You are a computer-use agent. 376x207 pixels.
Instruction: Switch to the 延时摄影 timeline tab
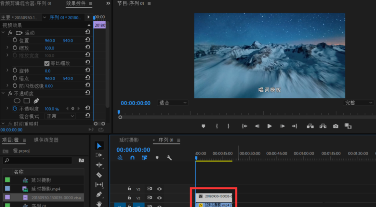(x=129, y=140)
